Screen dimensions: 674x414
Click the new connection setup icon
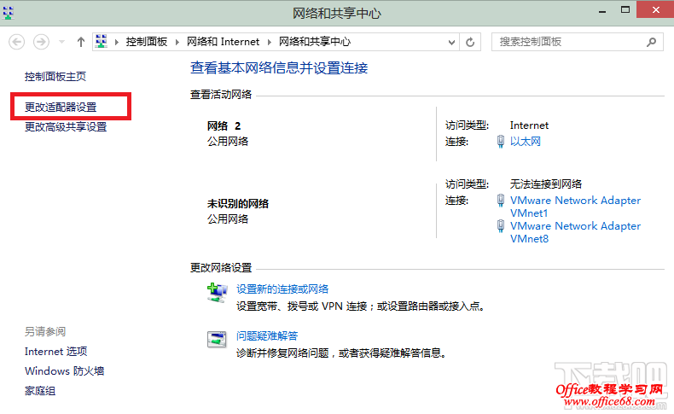point(217,293)
